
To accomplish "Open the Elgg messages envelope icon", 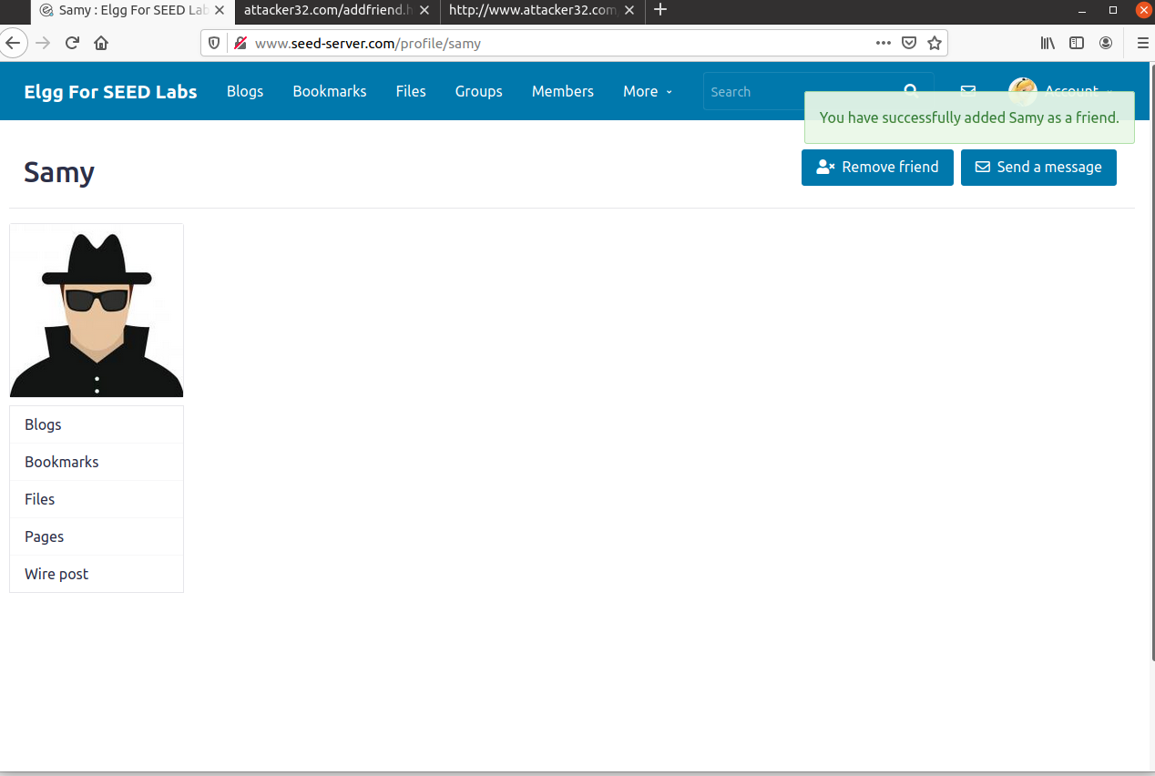I will [968, 91].
